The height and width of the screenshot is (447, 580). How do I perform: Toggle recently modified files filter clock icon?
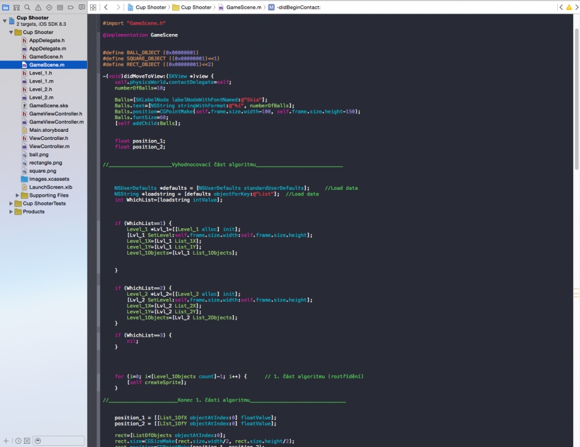(x=18, y=441)
